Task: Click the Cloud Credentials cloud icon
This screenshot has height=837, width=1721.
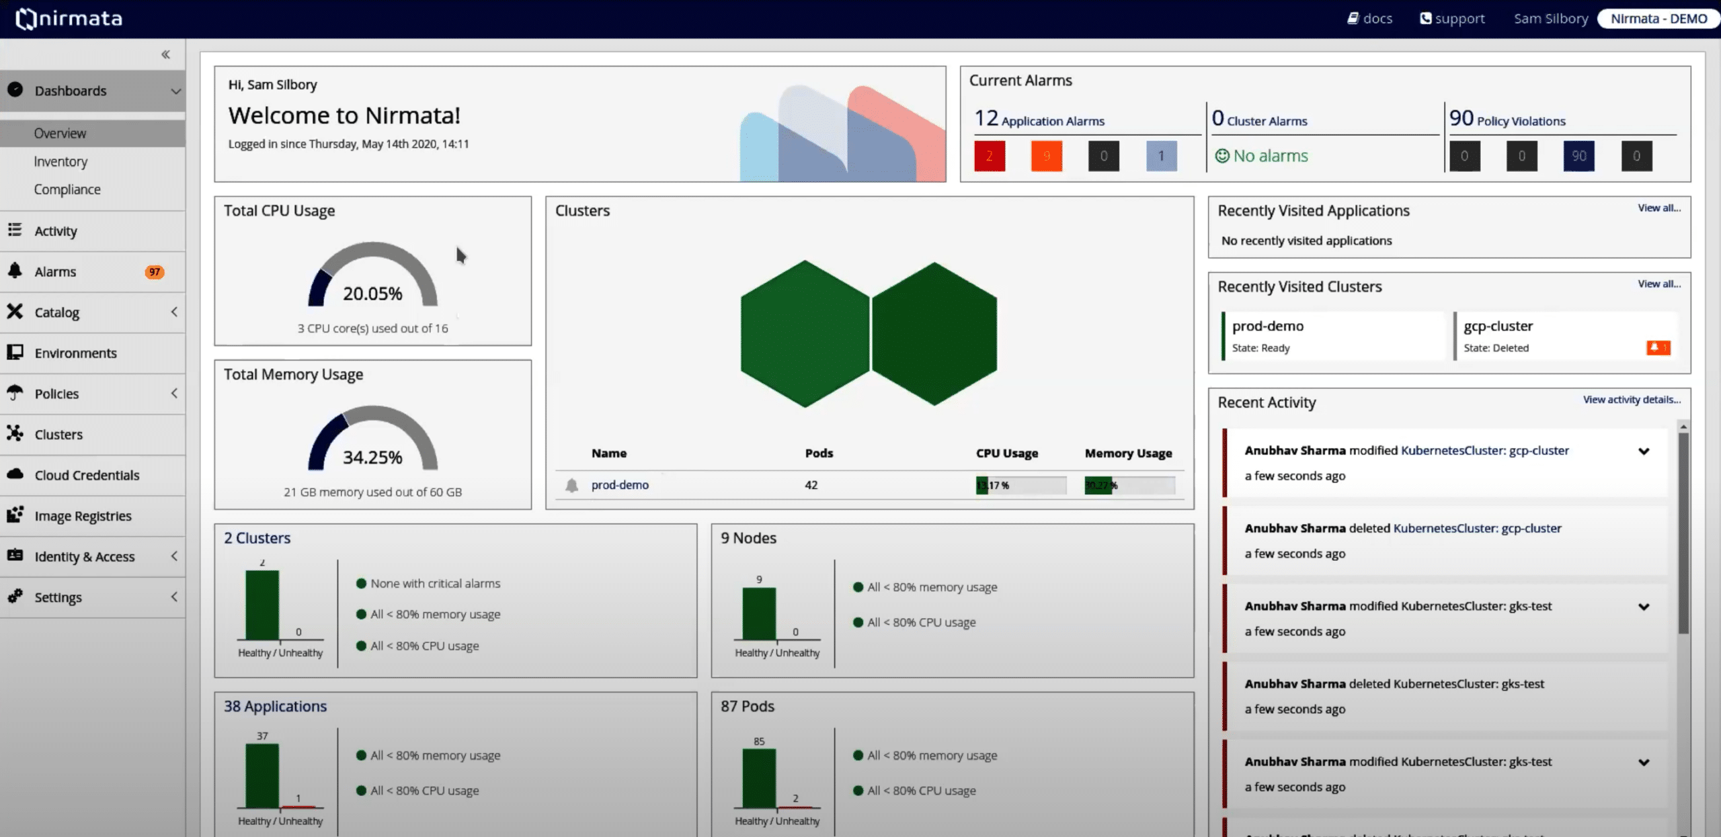Action: (x=15, y=474)
